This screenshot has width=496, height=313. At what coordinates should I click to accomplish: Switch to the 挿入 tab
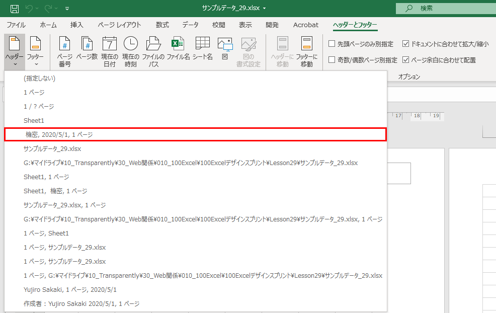tap(76, 25)
